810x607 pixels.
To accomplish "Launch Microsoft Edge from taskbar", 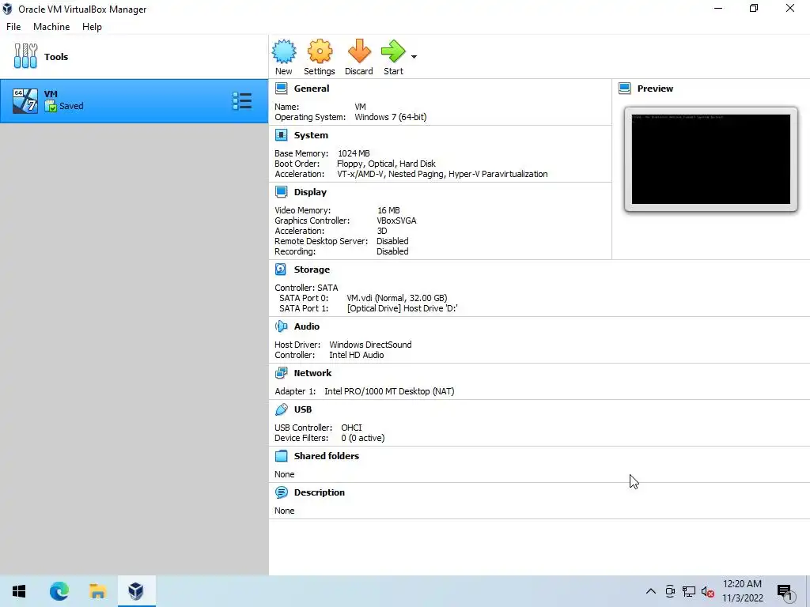I will (x=59, y=591).
